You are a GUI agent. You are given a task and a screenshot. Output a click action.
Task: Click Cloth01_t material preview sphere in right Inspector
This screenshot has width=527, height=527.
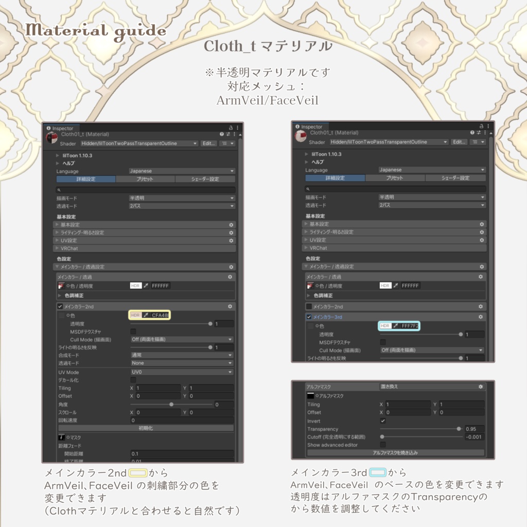(x=301, y=136)
